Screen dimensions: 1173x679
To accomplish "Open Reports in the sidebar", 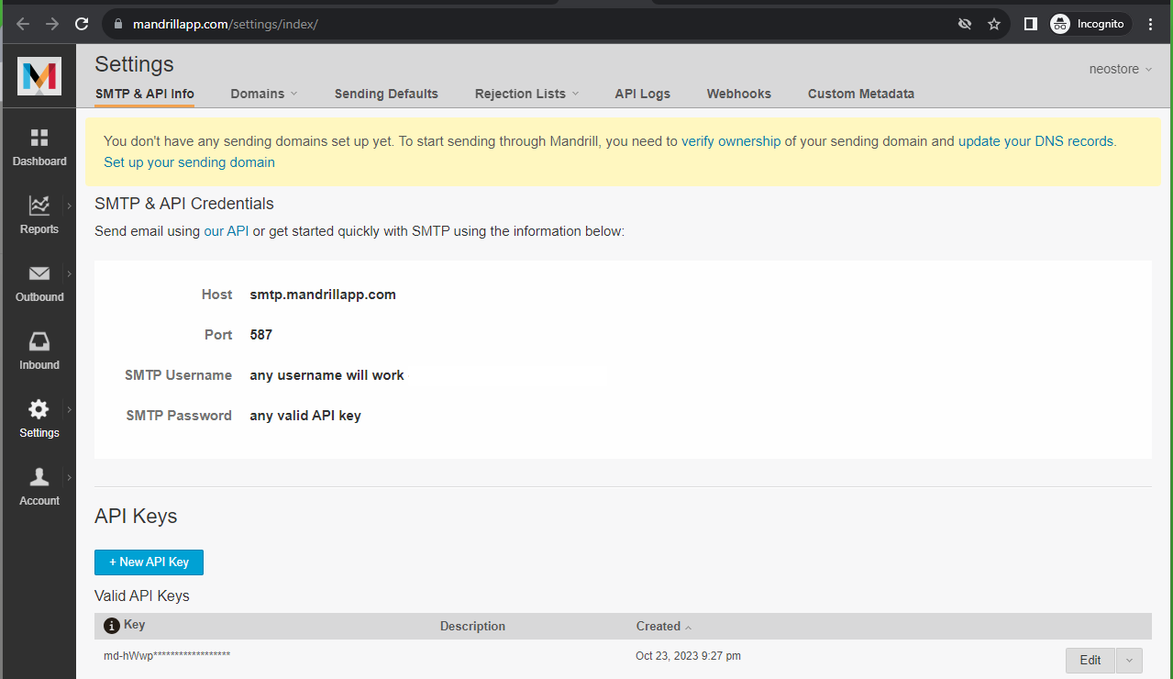I will (x=39, y=215).
